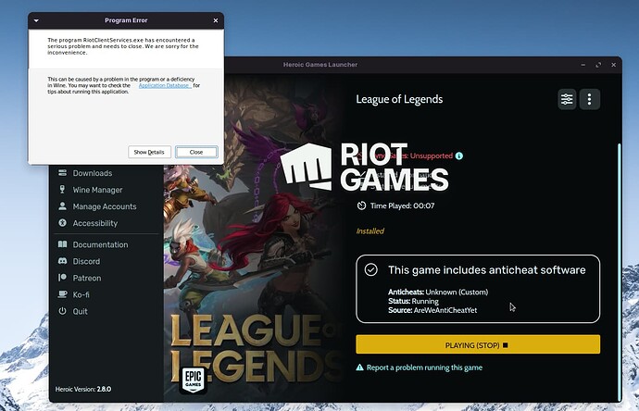
Task: Click the Epic Games store badge
Action: tap(194, 380)
